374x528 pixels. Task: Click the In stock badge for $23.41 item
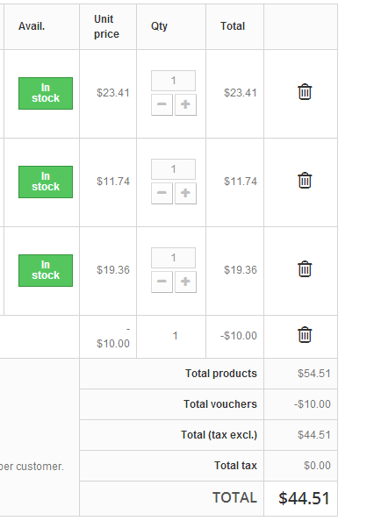pos(46,93)
